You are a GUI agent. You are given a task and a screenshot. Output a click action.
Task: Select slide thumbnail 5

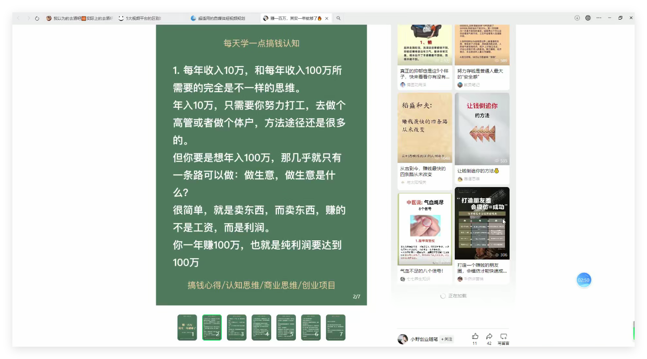click(286, 328)
